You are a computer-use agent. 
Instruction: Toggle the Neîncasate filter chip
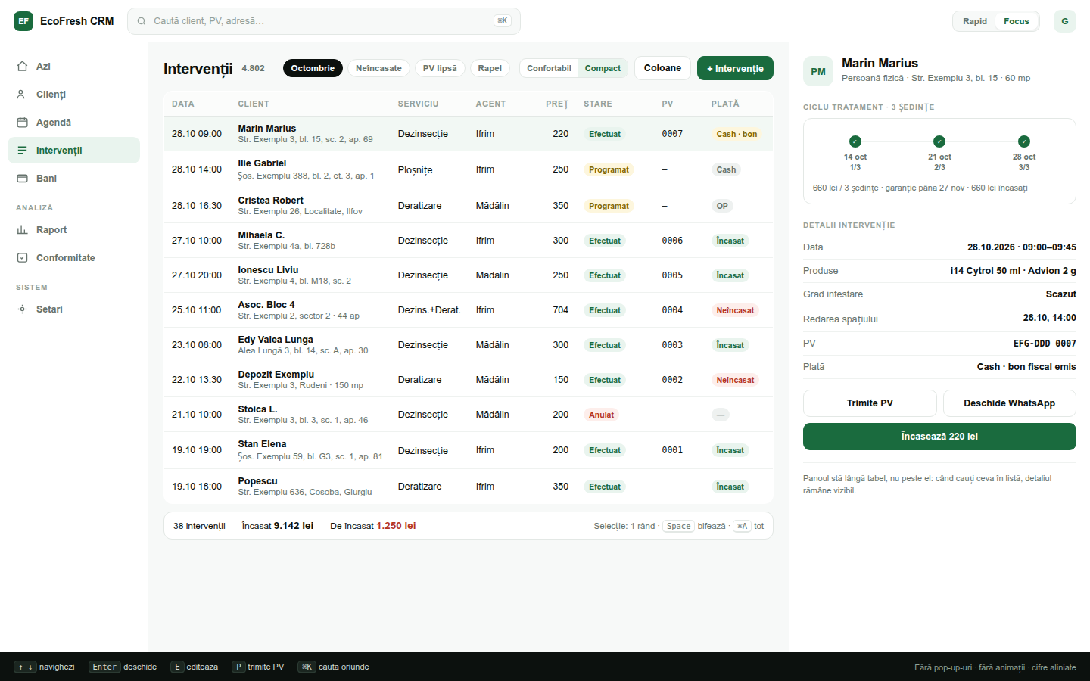378,68
